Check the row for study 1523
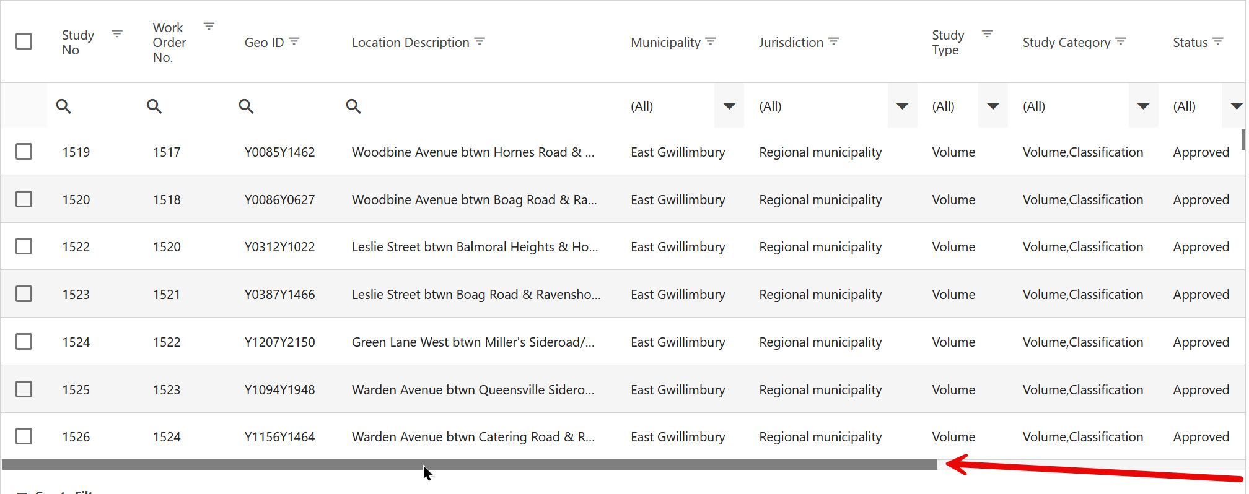1249x494 pixels. point(24,294)
